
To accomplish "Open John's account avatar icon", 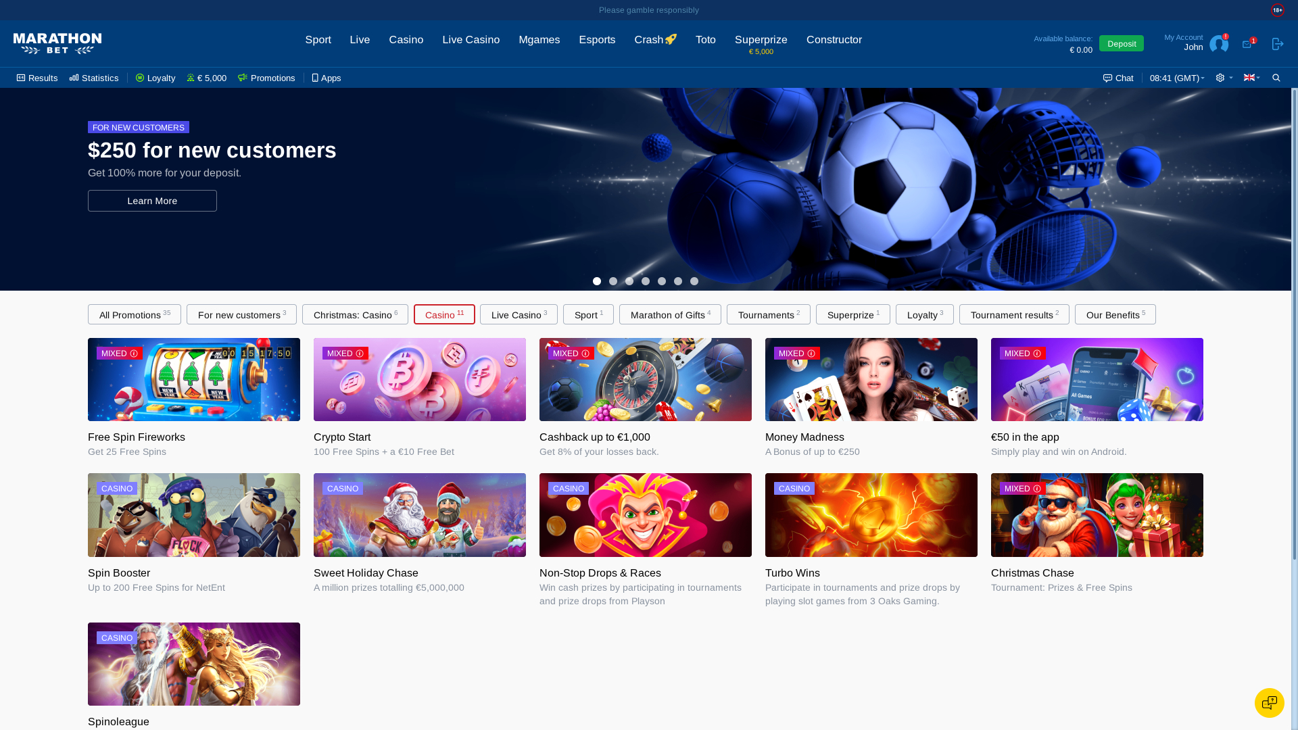I will [1219, 43].
